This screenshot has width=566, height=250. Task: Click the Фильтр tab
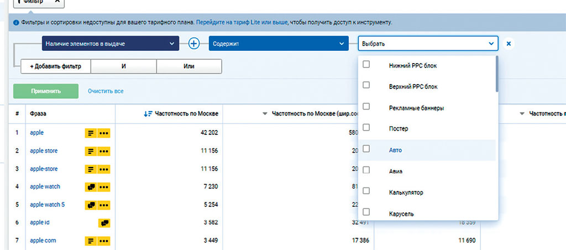point(39,3)
